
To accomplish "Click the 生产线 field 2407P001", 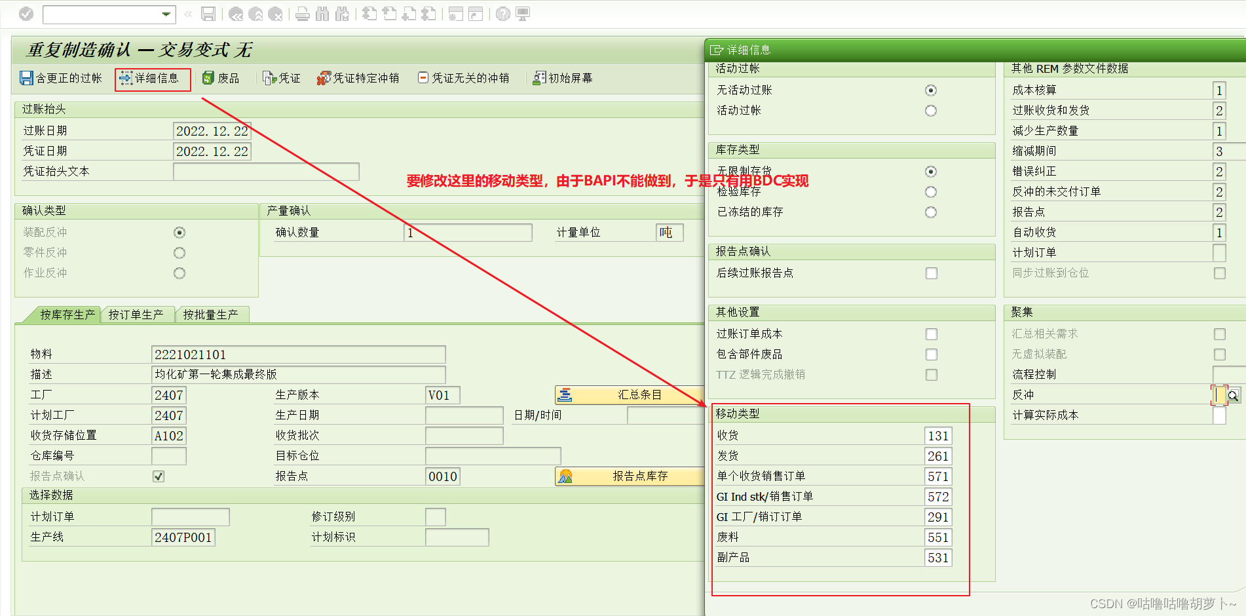I will pos(183,537).
